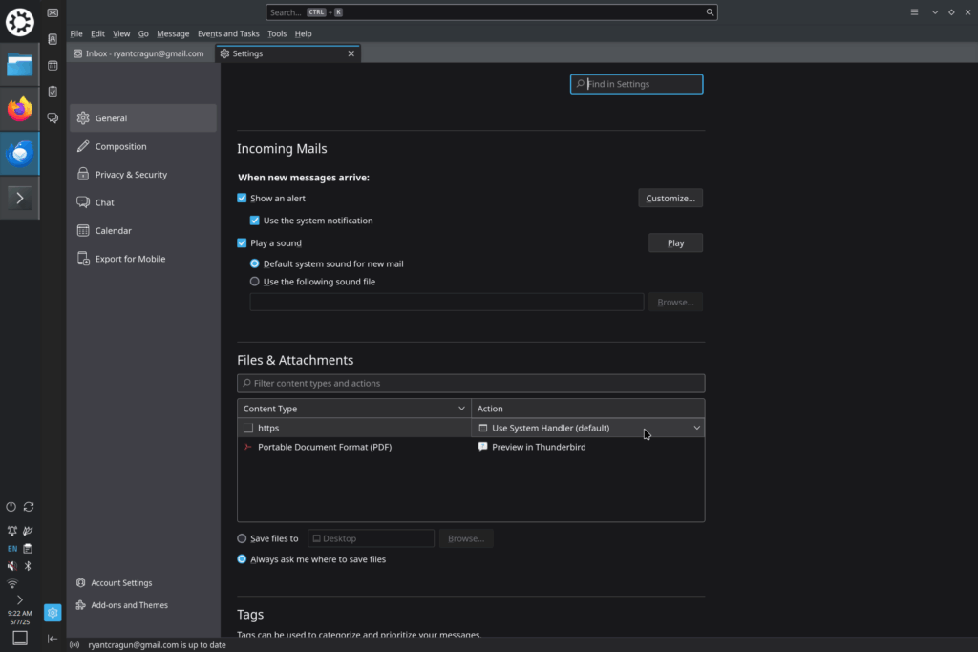Launch Firefox from the dock
This screenshot has width=978, height=652.
pos(19,109)
